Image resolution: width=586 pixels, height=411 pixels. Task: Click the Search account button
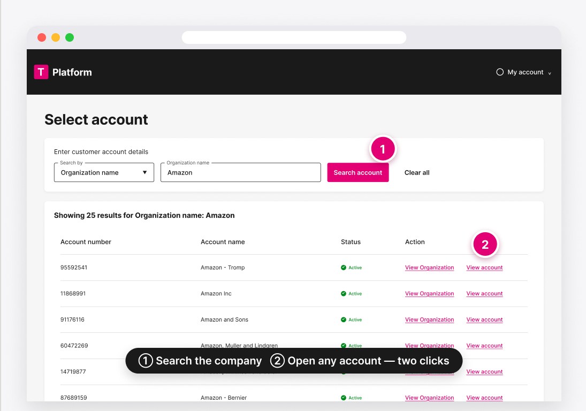pos(358,172)
